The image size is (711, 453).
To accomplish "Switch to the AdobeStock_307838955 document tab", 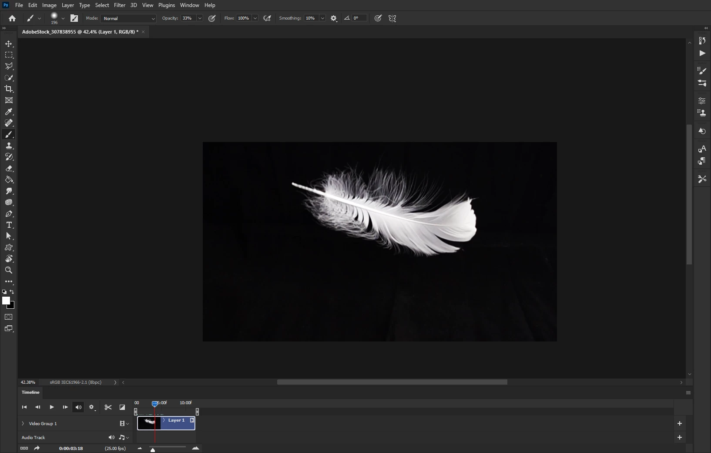I will pos(80,32).
